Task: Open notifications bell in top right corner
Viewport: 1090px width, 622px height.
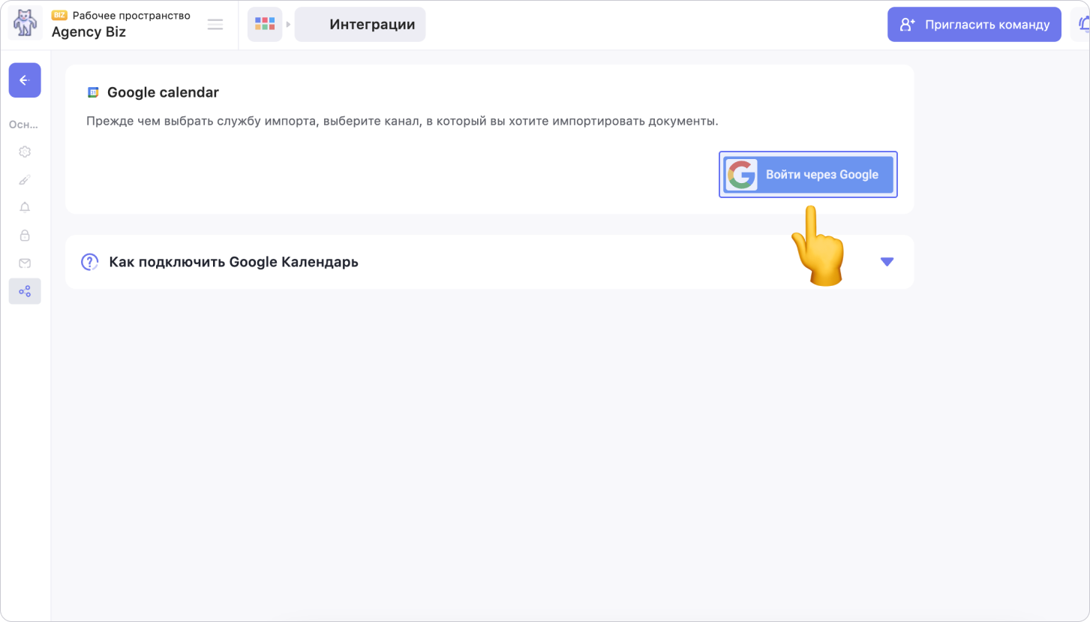Action: point(1082,25)
